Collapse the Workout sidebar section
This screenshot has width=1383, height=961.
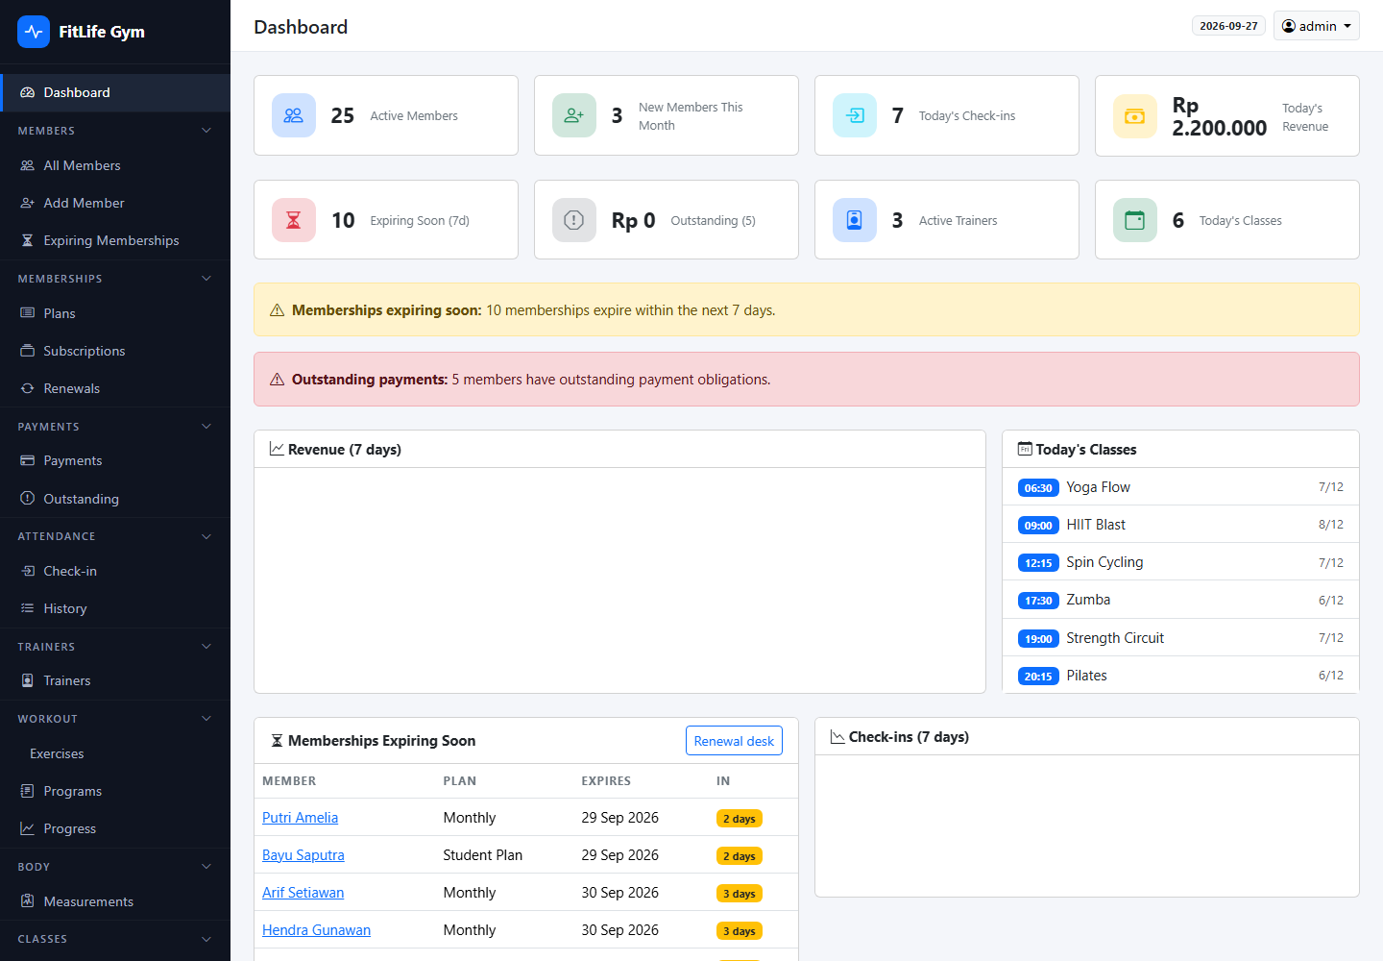pos(206,719)
